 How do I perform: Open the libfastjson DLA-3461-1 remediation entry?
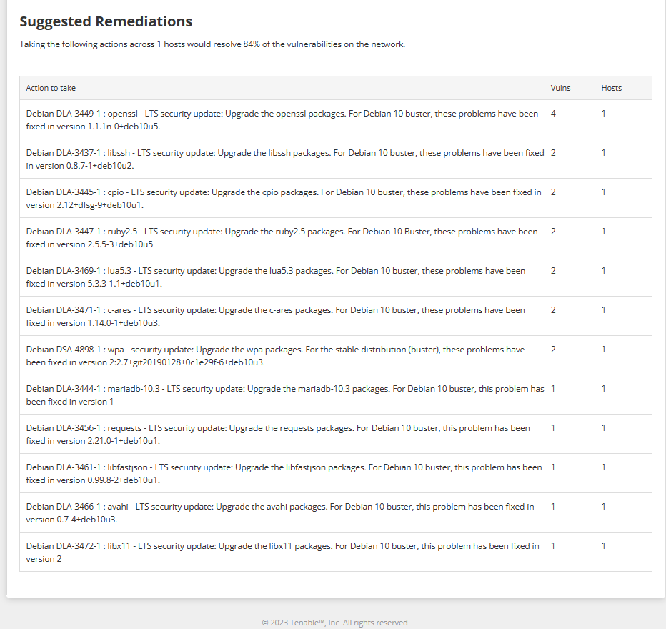pyautogui.click(x=336, y=473)
